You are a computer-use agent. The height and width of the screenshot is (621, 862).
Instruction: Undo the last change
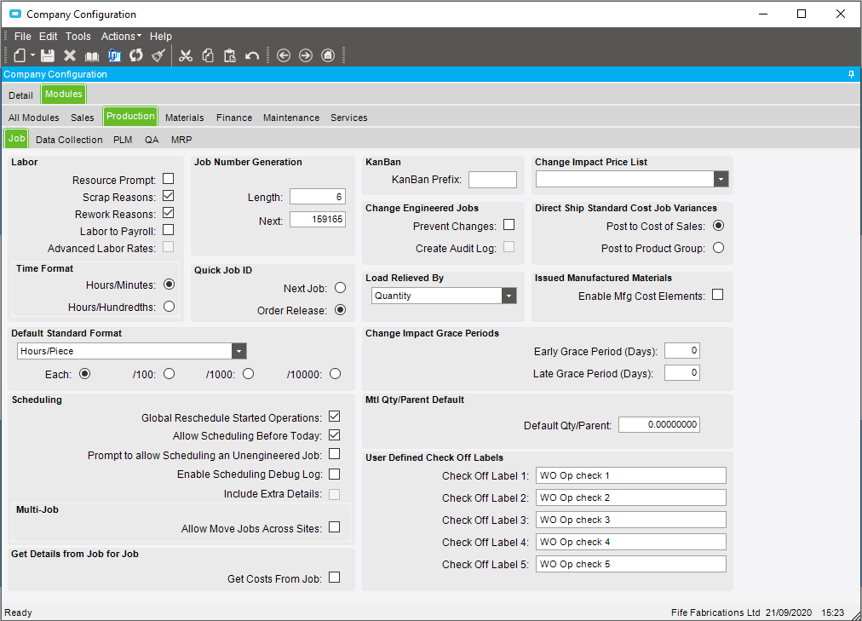click(252, 55)
